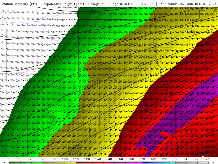Click the 60 value on the color scale
This screenshot has height=164, width=218.
click(20, 159)
